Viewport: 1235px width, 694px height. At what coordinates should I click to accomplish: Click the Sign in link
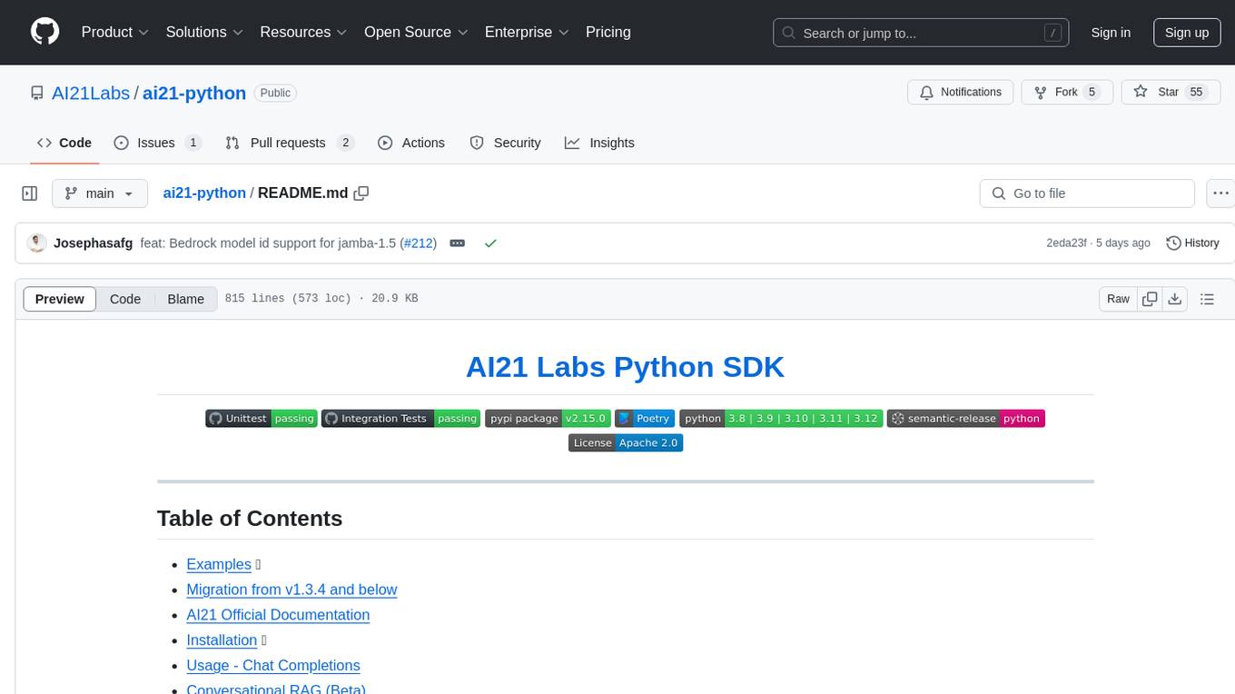1111,33
